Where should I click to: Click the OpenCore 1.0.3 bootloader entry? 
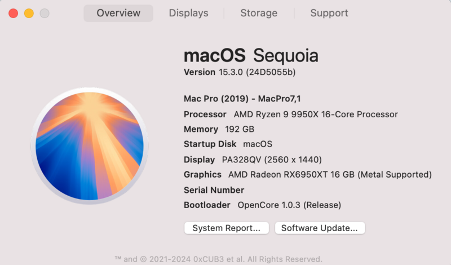(x=289, y=205)
